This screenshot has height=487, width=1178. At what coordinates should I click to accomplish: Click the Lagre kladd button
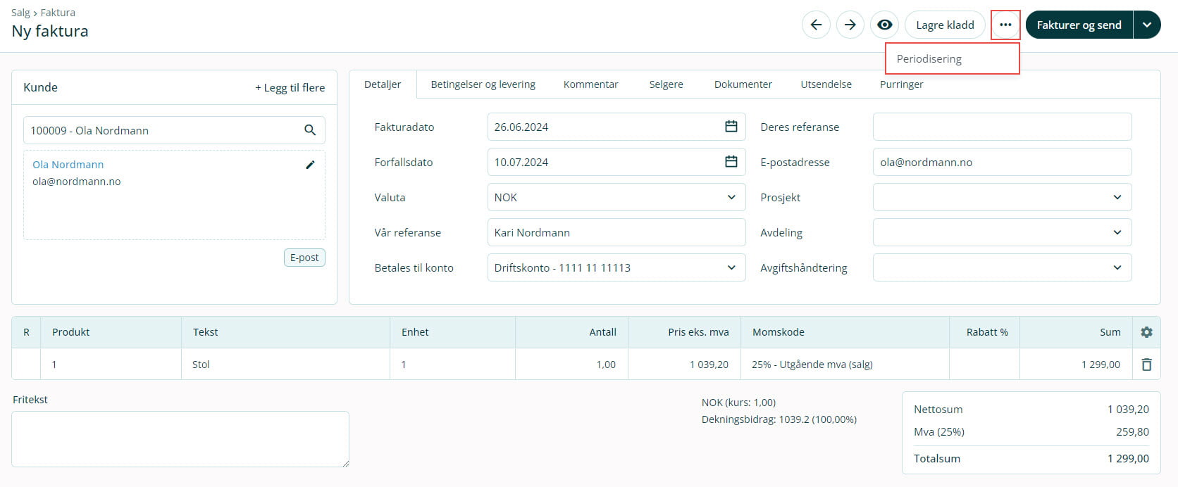tap(945, 25)
